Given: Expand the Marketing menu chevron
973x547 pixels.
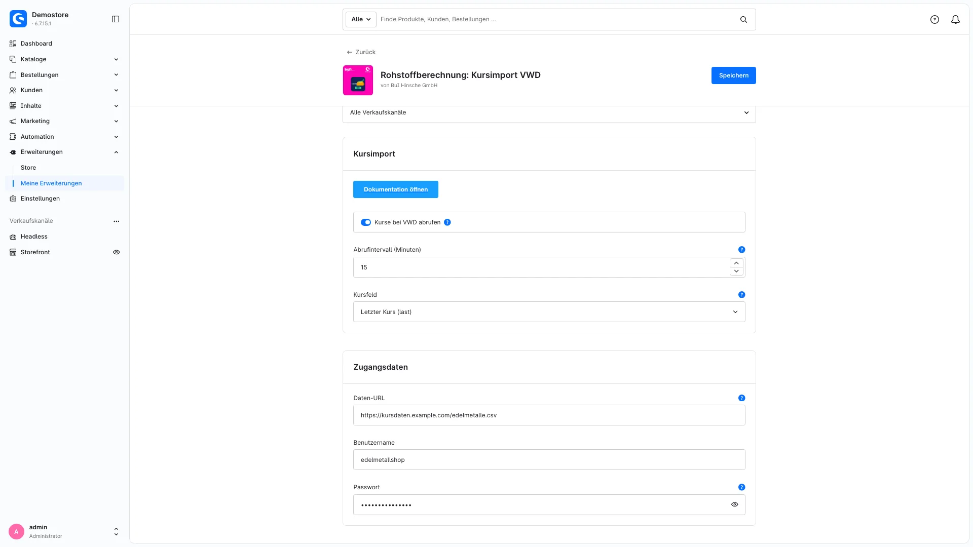Looking at the screenshot, I should (116, 121).
